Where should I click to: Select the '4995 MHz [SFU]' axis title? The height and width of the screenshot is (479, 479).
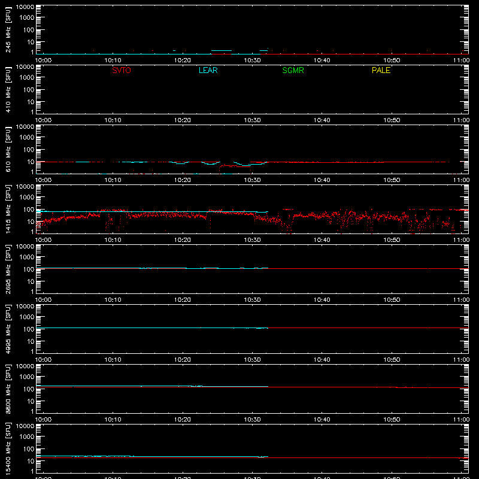tap(8, 329)
